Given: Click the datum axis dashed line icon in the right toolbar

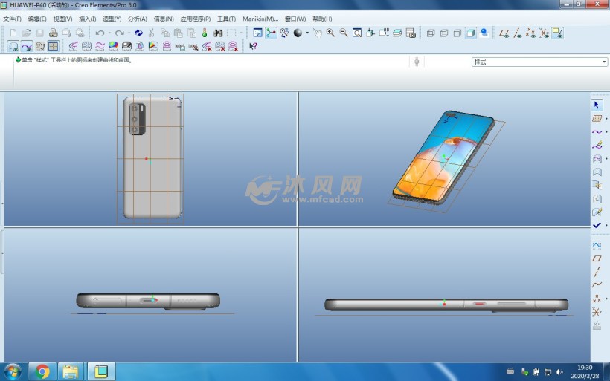Looking at the screenshot, I should coord(597,272).
